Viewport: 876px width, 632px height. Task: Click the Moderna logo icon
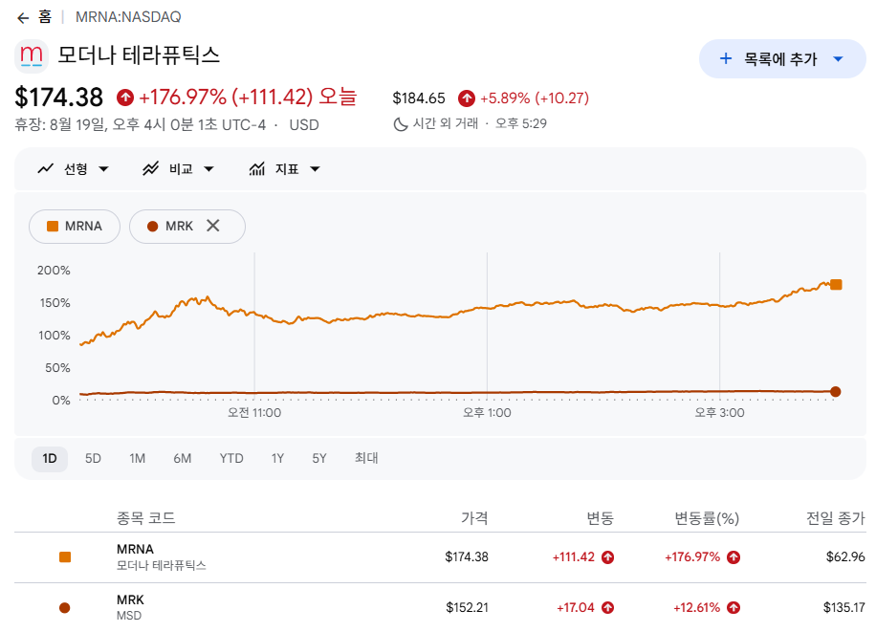[32, 55]
